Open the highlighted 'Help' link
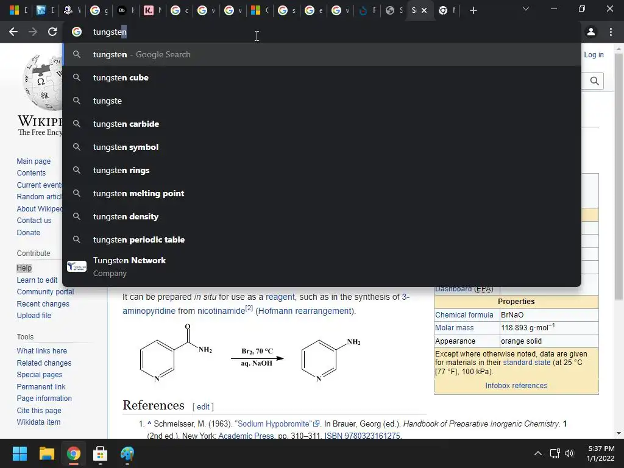624x468 pixels. [x=24, y=268]
